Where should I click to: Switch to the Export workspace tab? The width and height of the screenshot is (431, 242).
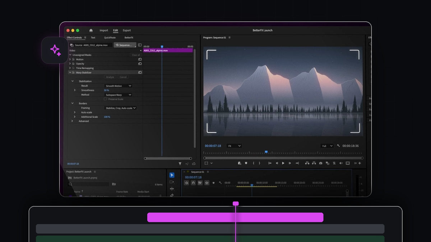point(127,30)
